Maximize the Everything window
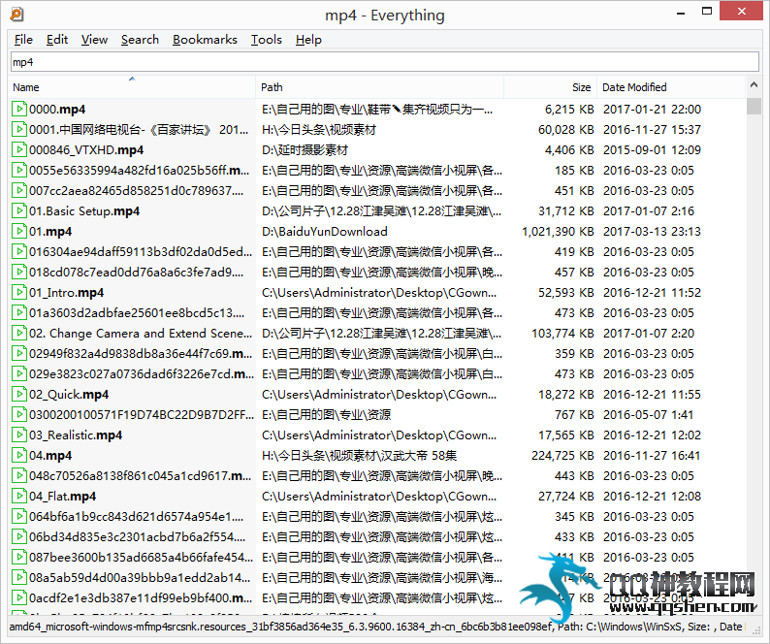The height and width of the screenshot is (644, 770). pyautogui.click(x=707, y=12)
